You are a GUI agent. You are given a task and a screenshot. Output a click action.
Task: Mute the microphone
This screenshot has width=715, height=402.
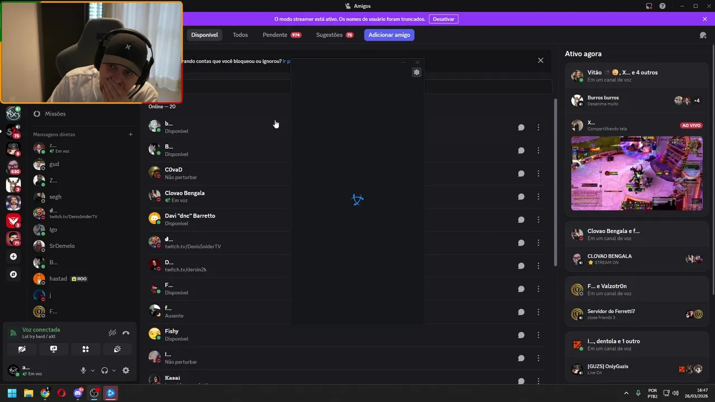tap(83, 370)
